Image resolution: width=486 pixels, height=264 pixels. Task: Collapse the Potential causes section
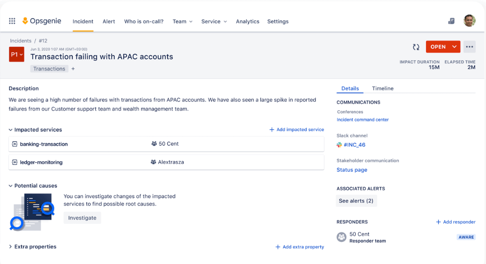click(11, 186)
